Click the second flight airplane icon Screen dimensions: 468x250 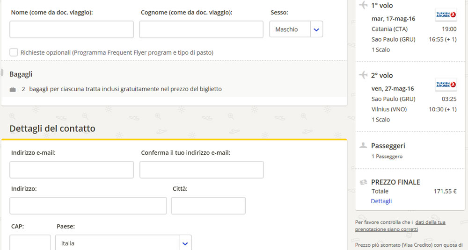coord(363,75)
